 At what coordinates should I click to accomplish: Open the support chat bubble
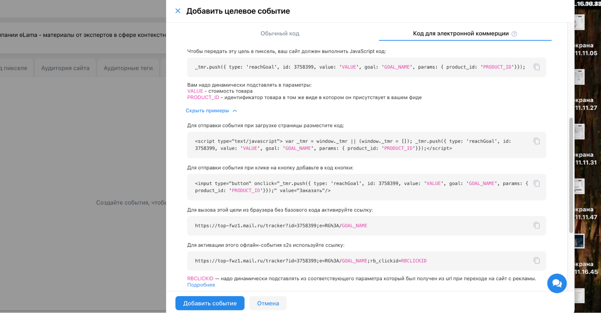pyautogui.click(x=557, y=283)
